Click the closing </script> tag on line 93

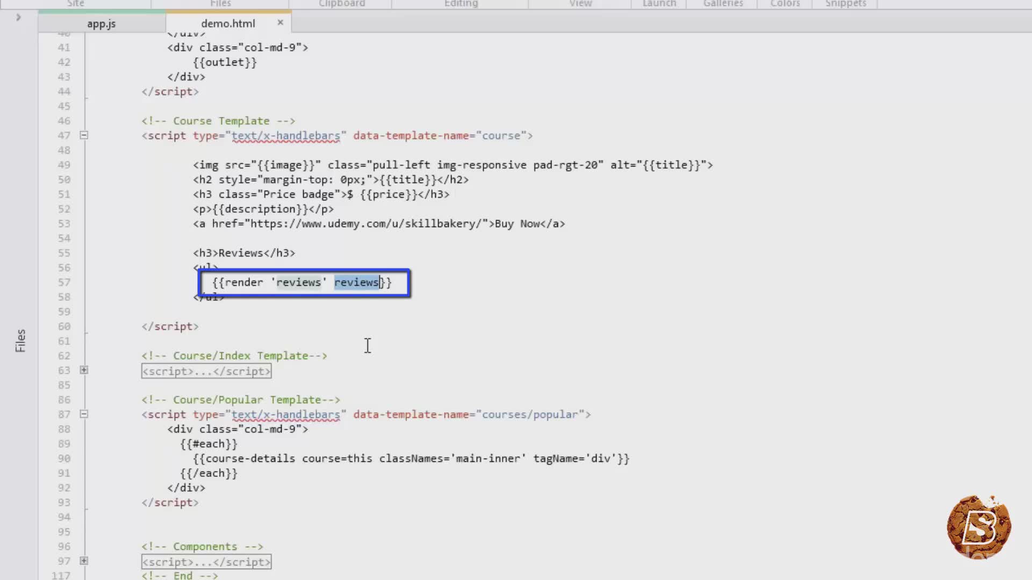pyautogui.click(x=170, y=503)
